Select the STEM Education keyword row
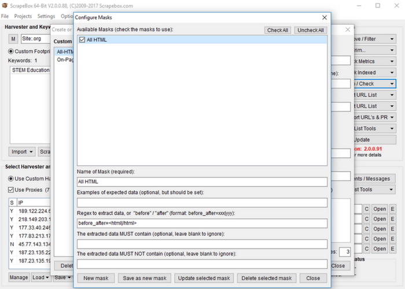 31,70
